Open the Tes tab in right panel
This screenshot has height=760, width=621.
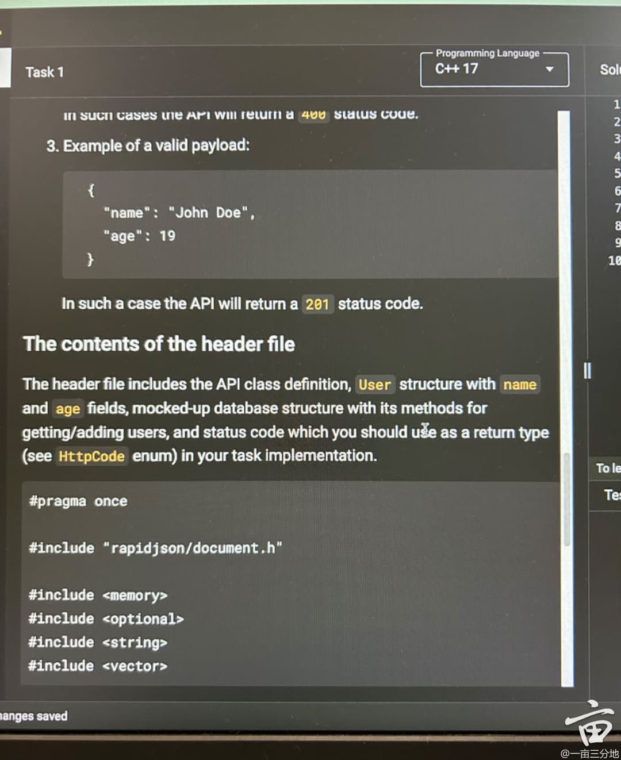[x=611, y=494]
